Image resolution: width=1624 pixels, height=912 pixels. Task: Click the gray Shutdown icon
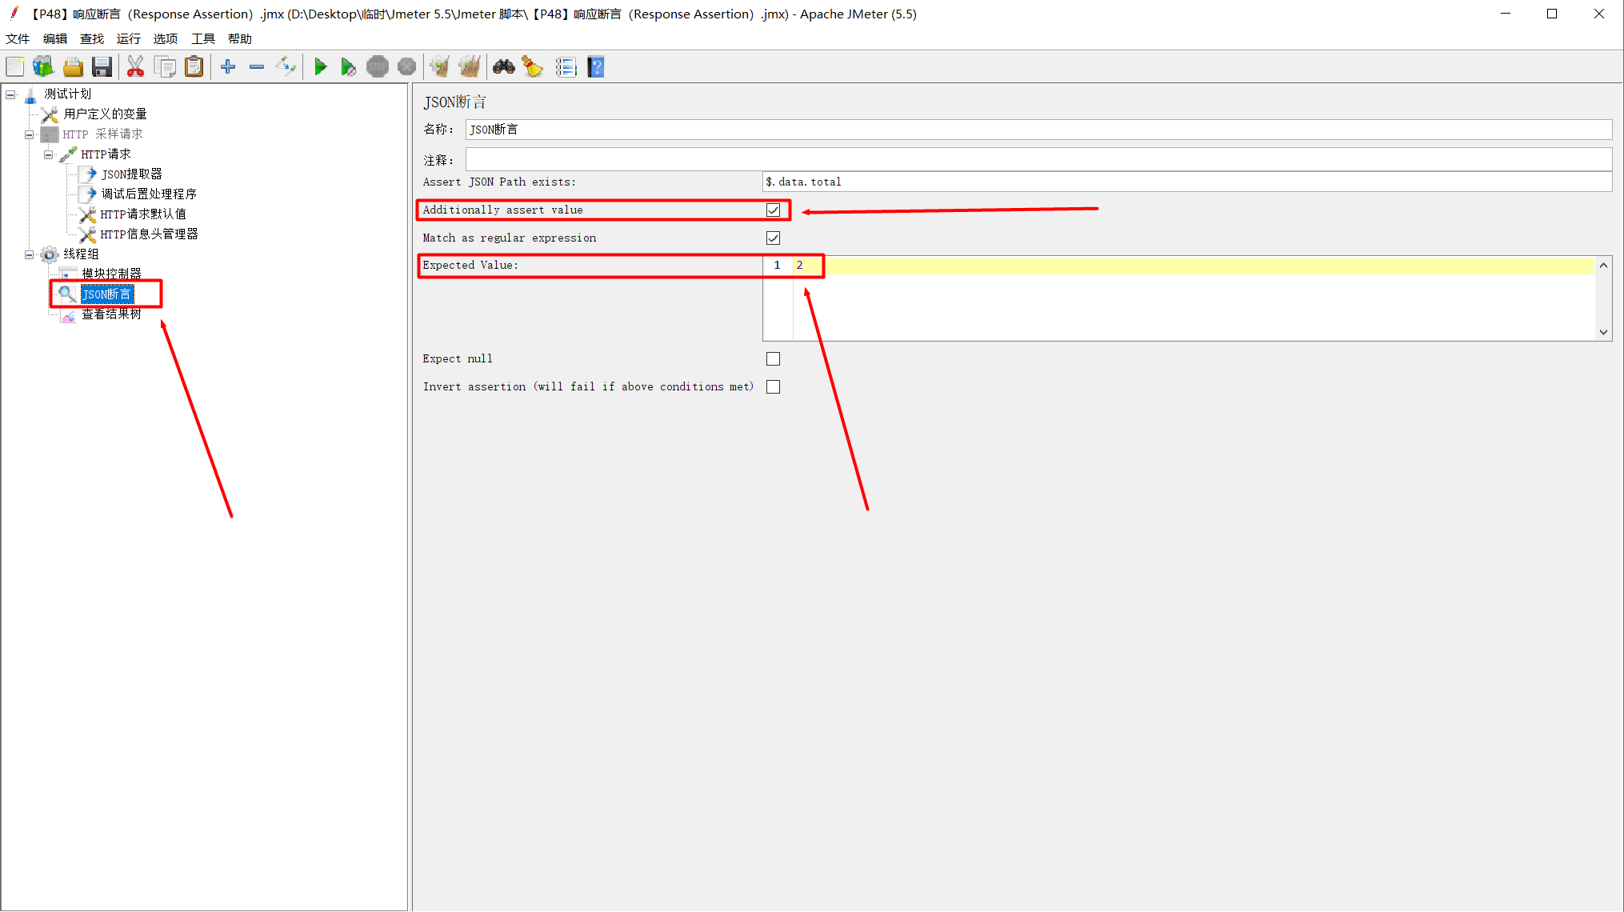click(x=406, y=67)
